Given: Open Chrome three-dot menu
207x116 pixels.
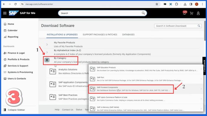Looking at the screenshot, I should pyautogui.click(x=202, y=4).
